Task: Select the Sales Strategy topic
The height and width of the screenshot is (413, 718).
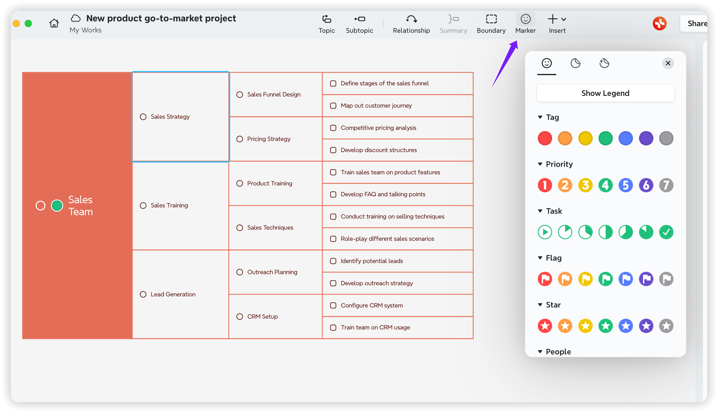Action: 170,117
